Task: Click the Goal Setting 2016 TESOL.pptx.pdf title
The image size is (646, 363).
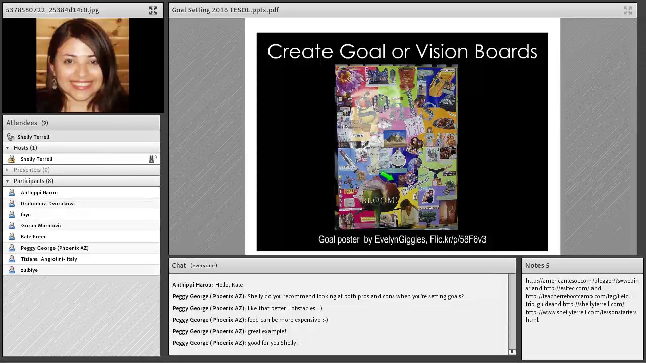Action: 225,10
